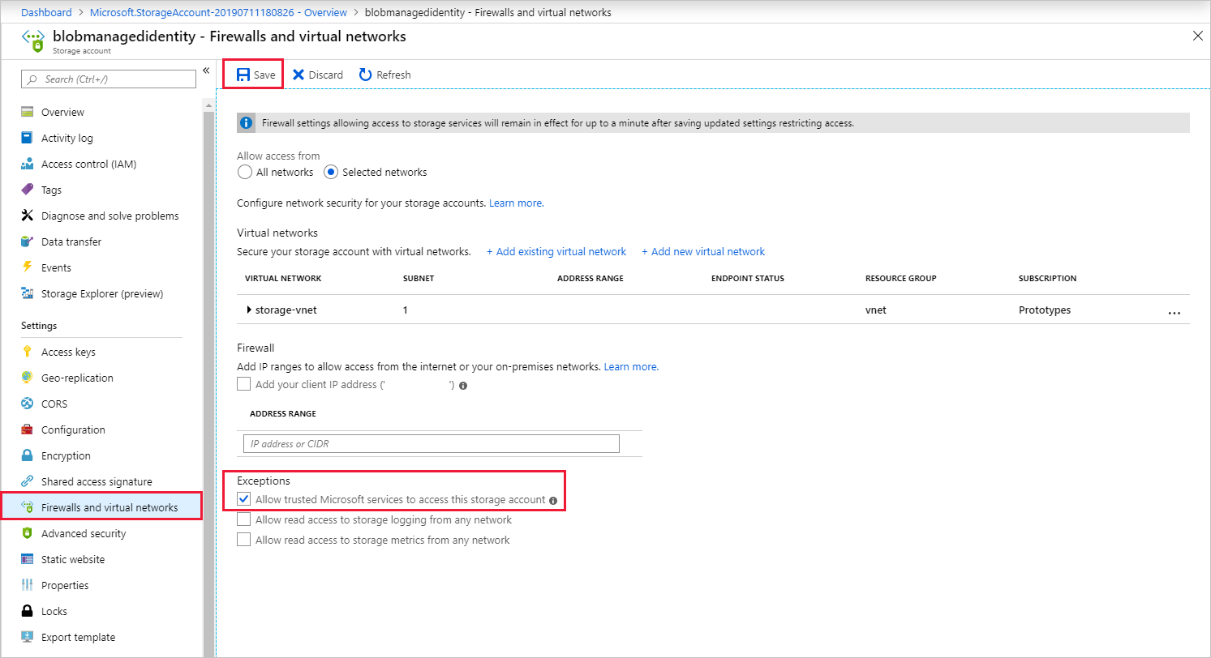The height and width of the screenshot is (658, 1211).
Task: Open the Static website settings
Action: [x=71, y=558]
